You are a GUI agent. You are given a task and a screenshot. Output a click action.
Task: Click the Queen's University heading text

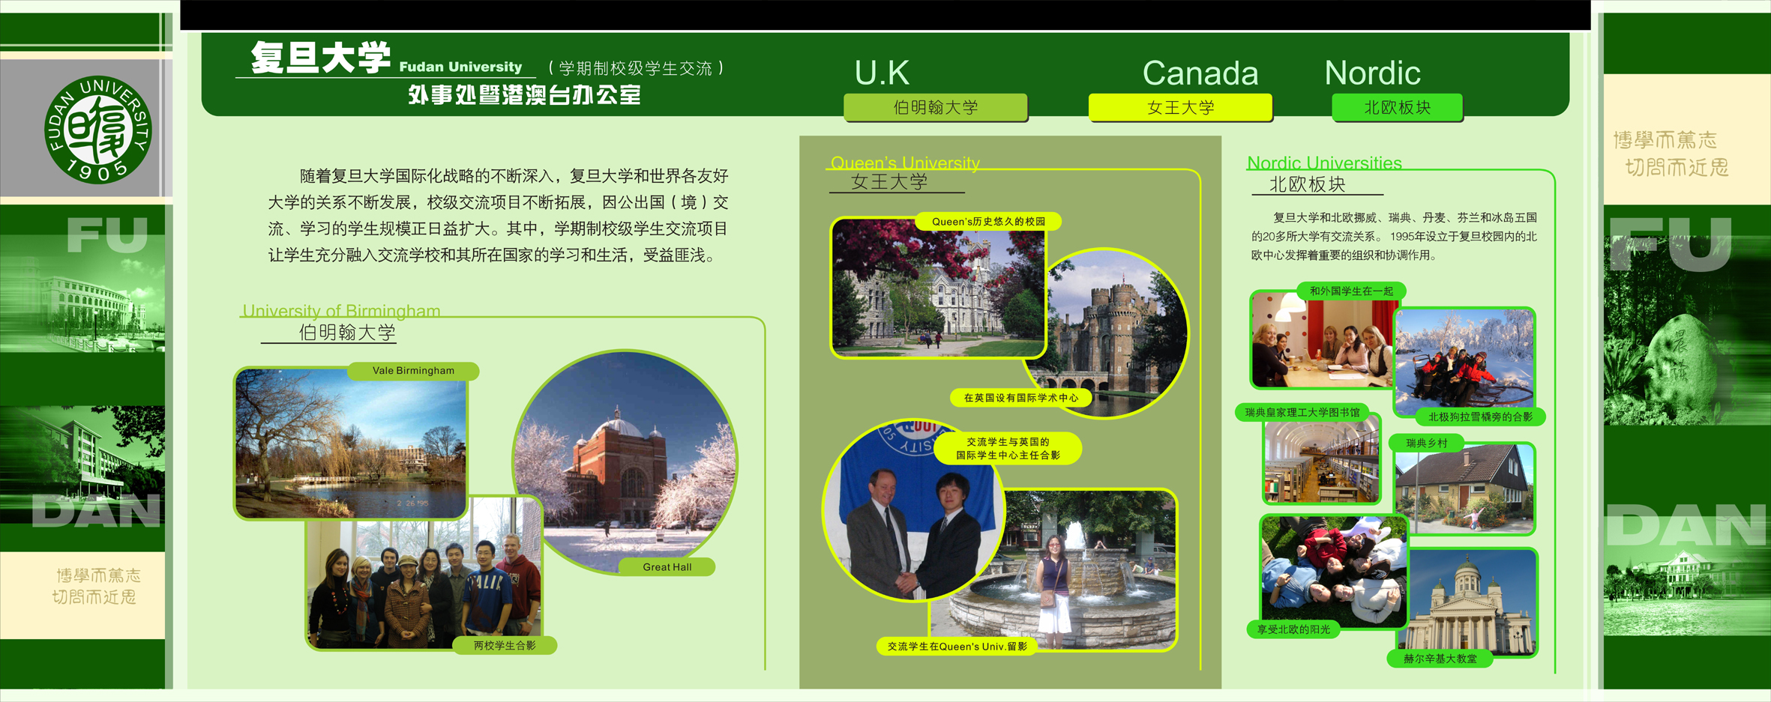(x=905, y=163)
